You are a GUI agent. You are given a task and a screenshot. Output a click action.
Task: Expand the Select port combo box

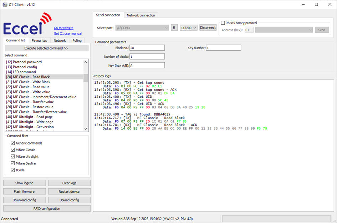click(x=166, y=27)
